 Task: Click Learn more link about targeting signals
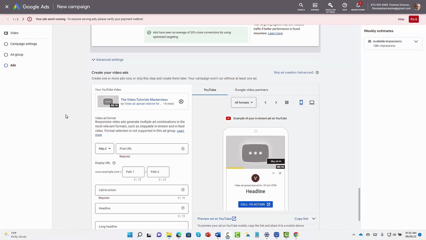point(275,33)
